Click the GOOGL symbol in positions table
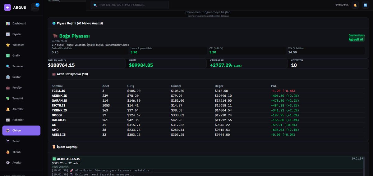 (57, 115)
